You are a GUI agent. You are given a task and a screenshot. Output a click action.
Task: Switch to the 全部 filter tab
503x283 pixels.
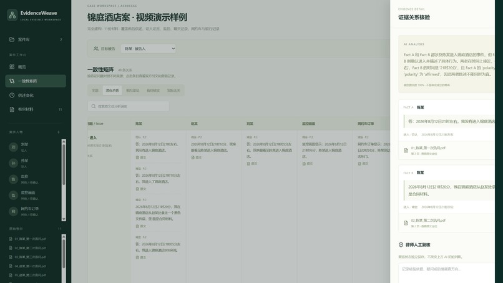pos(95,90)
